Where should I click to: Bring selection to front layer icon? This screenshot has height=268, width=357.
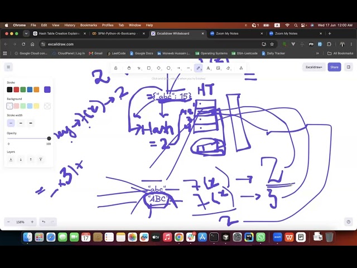click(41, 160)
